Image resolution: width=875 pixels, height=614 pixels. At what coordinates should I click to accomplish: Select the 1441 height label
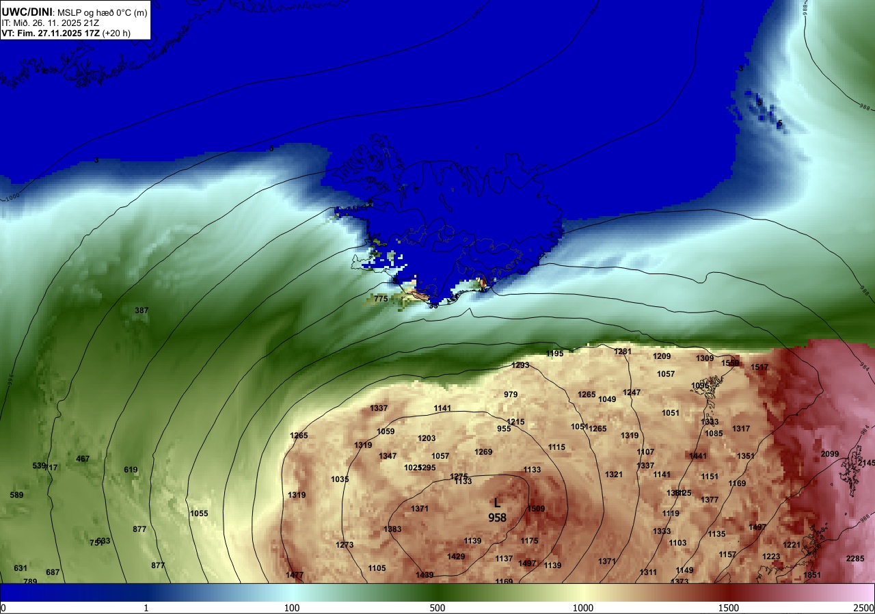698,456
